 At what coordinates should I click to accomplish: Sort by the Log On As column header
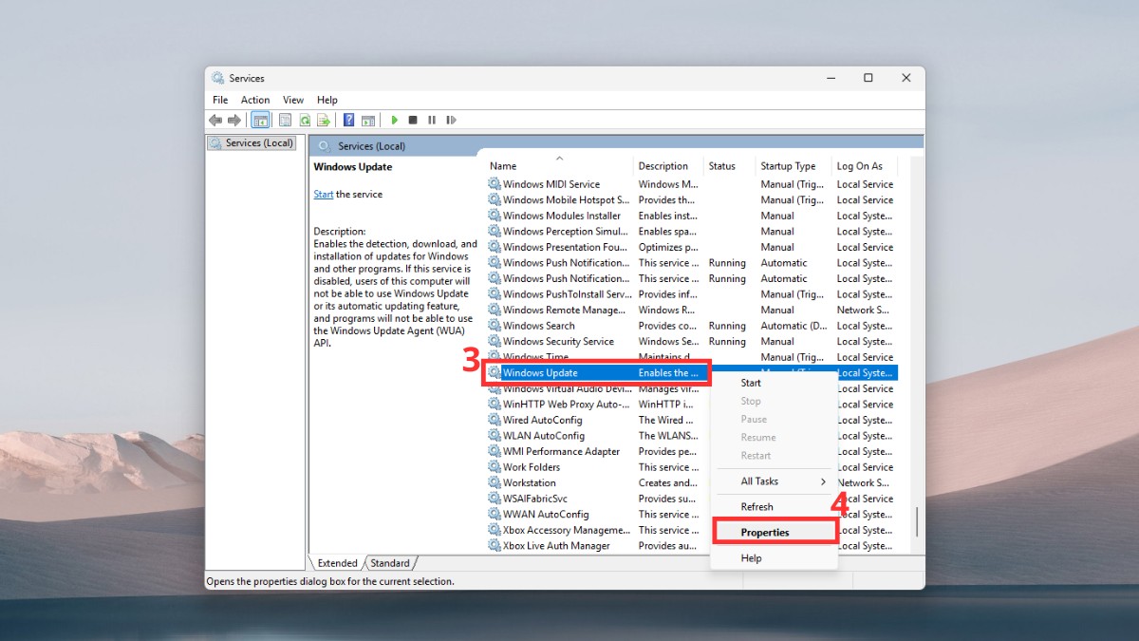click(x=867, y=166)
